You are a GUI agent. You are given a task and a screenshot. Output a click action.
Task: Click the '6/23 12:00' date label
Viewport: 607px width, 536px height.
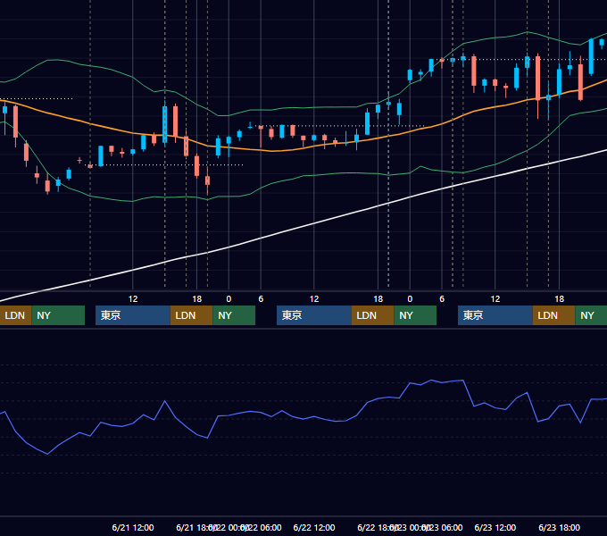[x=495, y=527]
